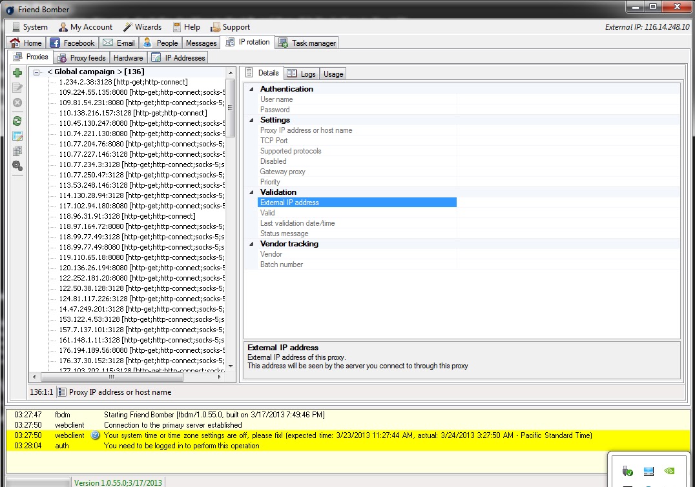The width and height of the screenshot is (695, 487).
Task: Open the Proxy feeds sub-tab
Action: point(82,58)
